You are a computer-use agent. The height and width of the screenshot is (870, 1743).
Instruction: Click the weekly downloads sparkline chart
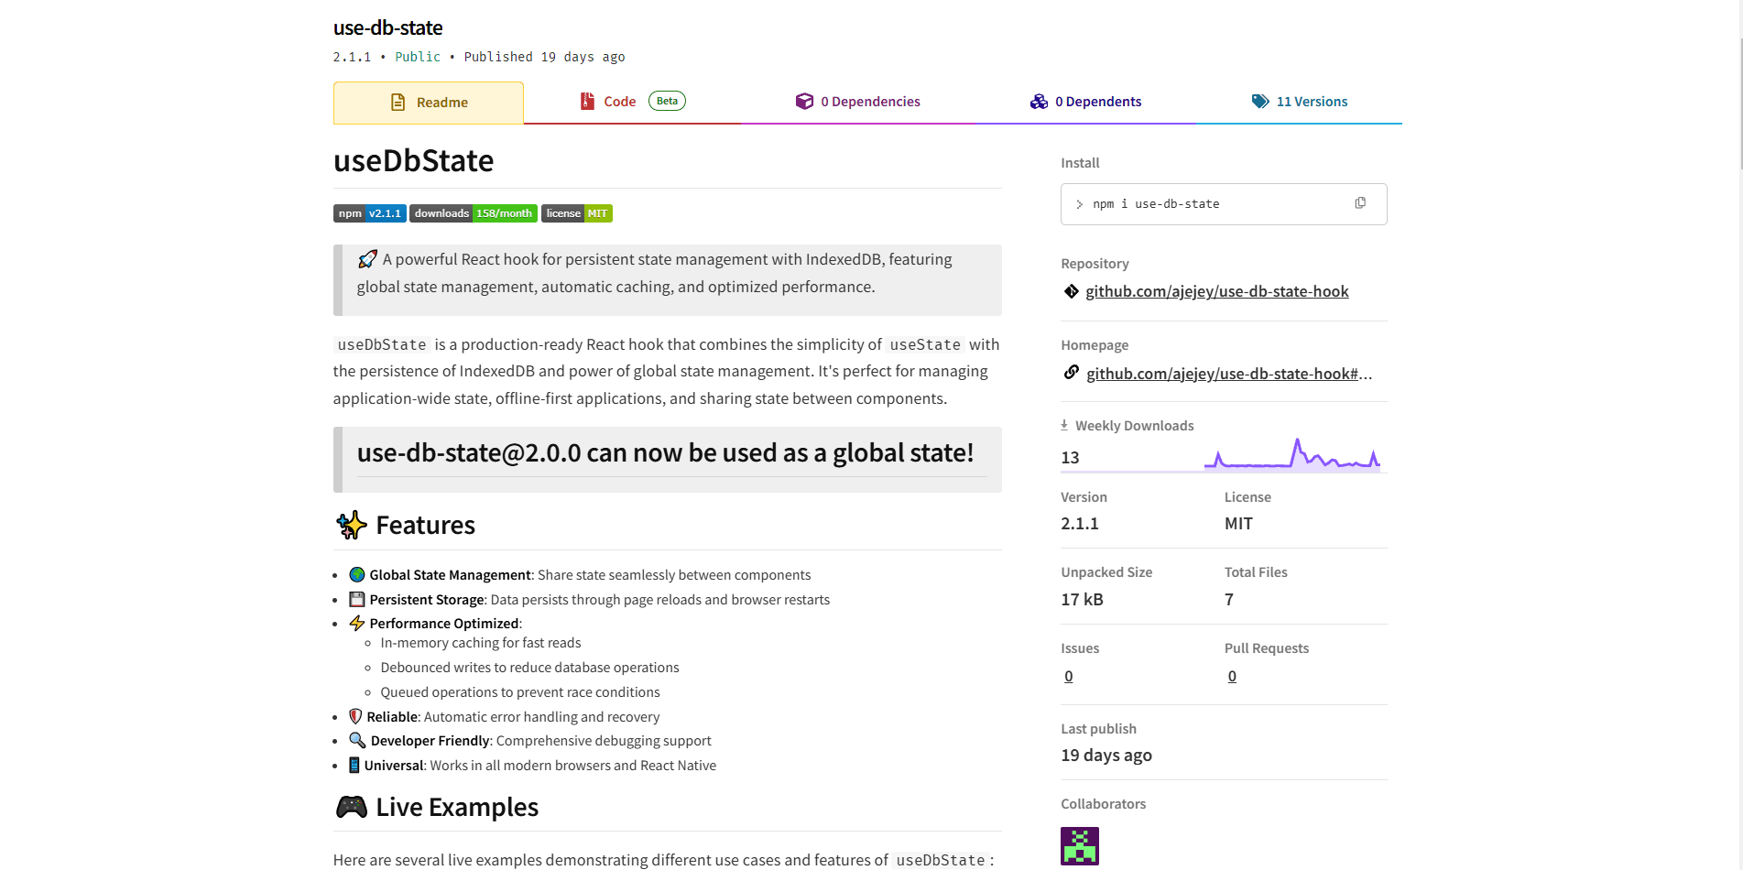1291,455
